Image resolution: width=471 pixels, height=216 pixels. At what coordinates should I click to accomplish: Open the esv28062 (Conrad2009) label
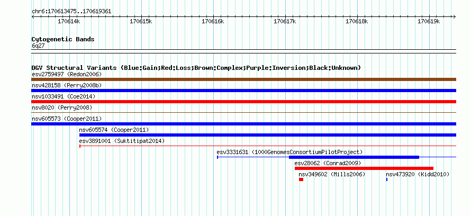pyautogui.click(x=328, y=163)
